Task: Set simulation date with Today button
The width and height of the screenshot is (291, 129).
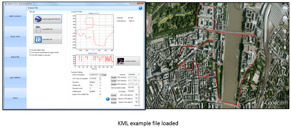Action: pos(104,75)
